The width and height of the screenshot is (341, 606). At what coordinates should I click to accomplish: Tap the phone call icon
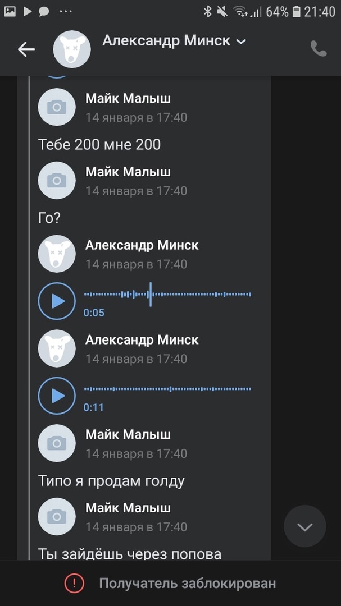(319, 49)
